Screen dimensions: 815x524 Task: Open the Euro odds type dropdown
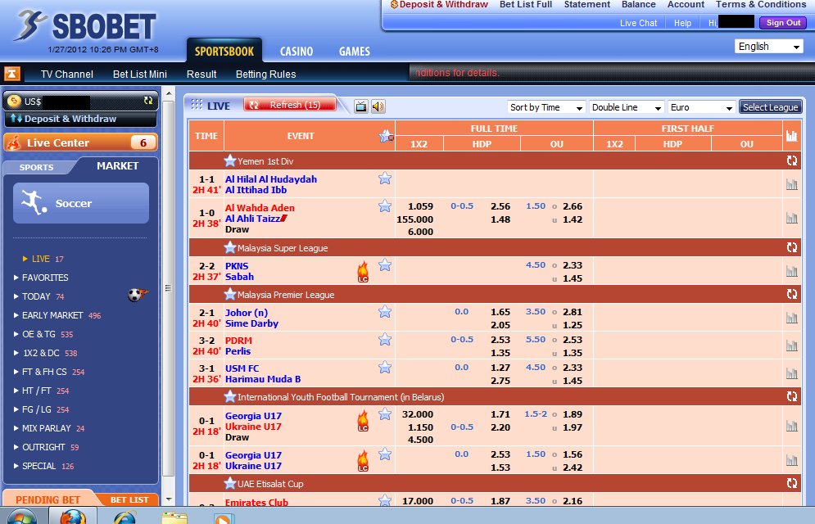pyautogui.click(x=702, y=107)
